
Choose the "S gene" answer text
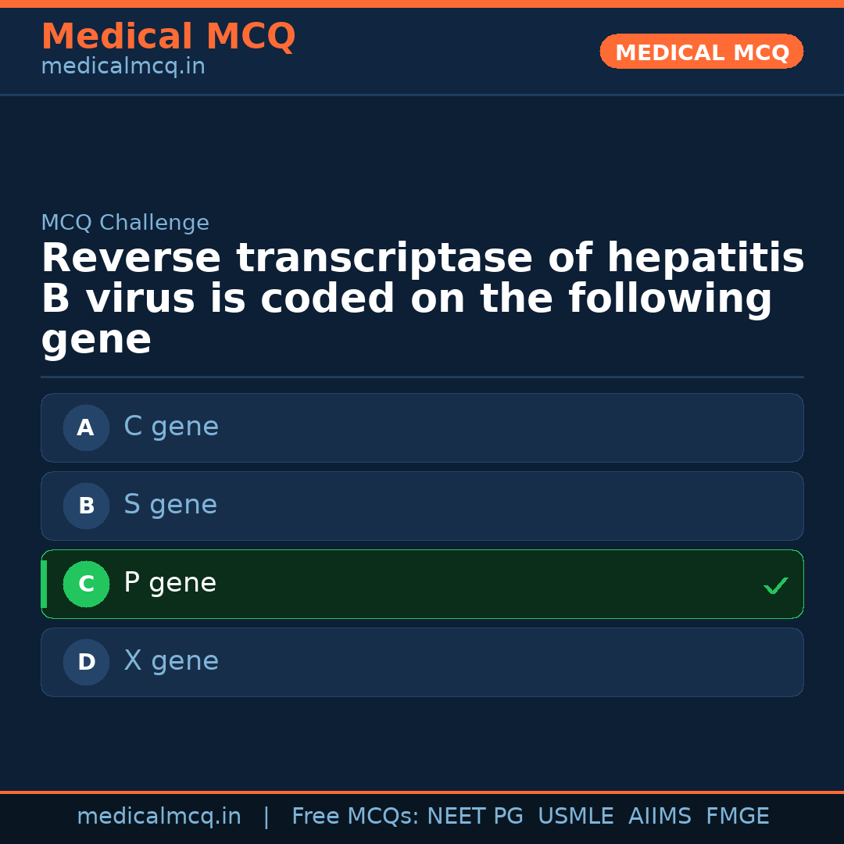[x=170, y=505]
